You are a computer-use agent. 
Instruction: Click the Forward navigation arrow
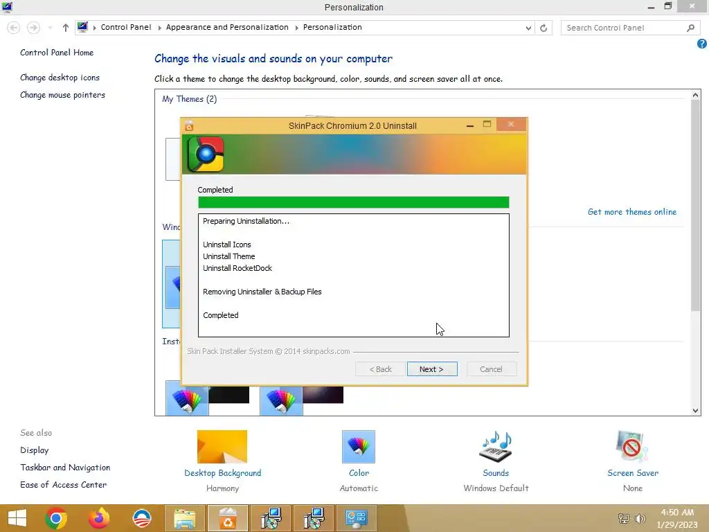click(x=33, y=28)
